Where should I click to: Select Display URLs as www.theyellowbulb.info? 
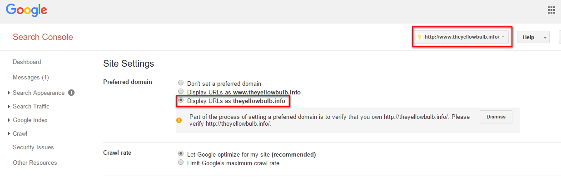click(x=181, y=92)
